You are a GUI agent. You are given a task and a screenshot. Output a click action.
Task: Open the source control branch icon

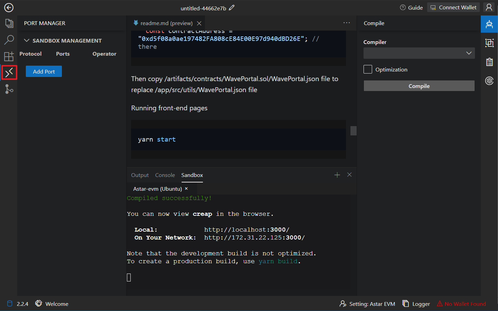(9, 89)
